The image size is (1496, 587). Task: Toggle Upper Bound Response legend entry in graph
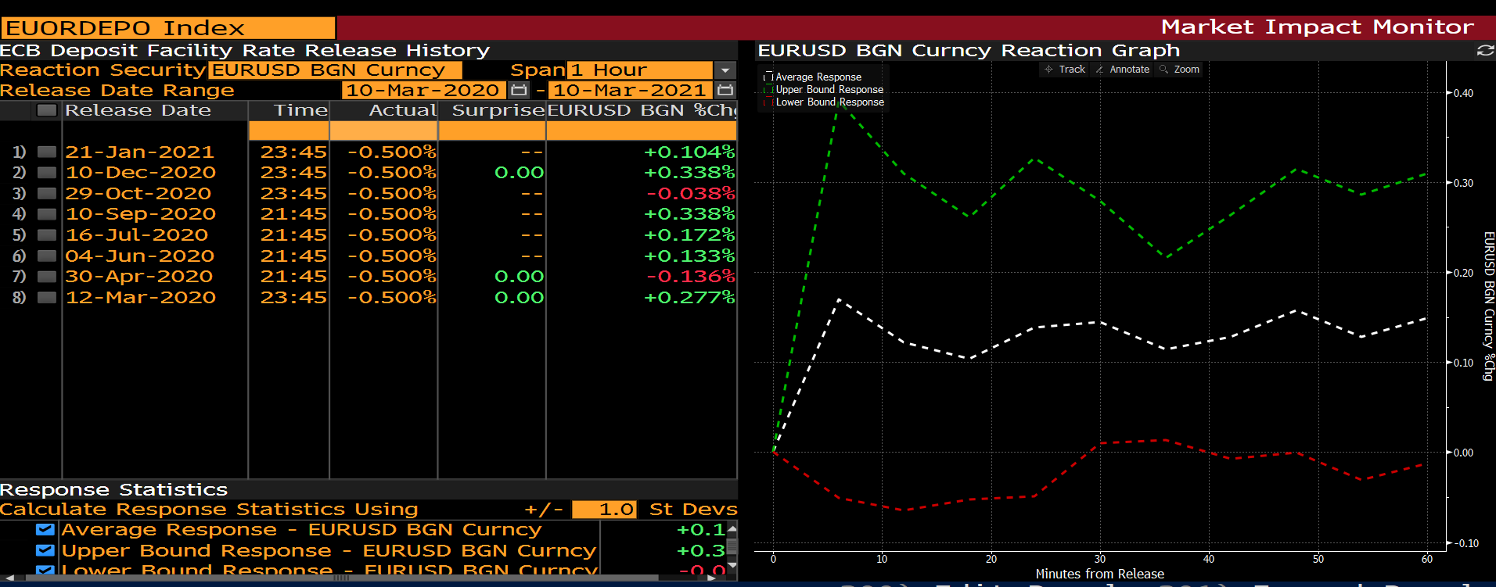click(824, 90)
